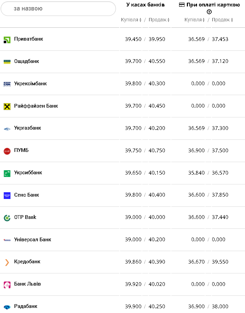Click the Райффайзен Банк logo icon
Viewport: 245px width, 313px height.
point(7,106)
